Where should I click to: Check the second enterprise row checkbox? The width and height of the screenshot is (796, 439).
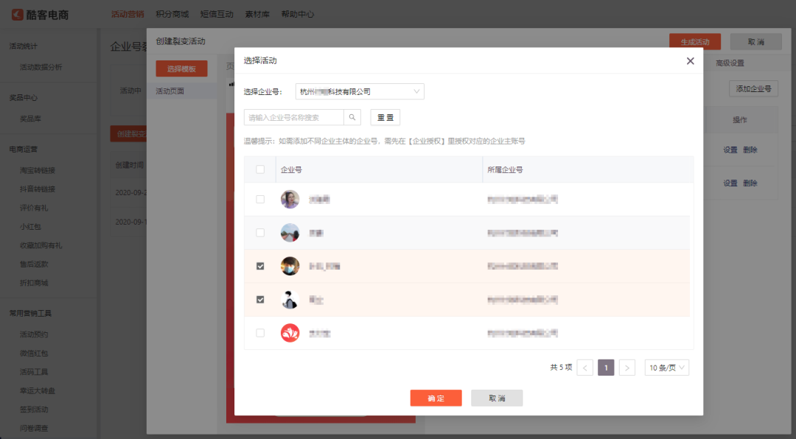(x=260, y=233)
